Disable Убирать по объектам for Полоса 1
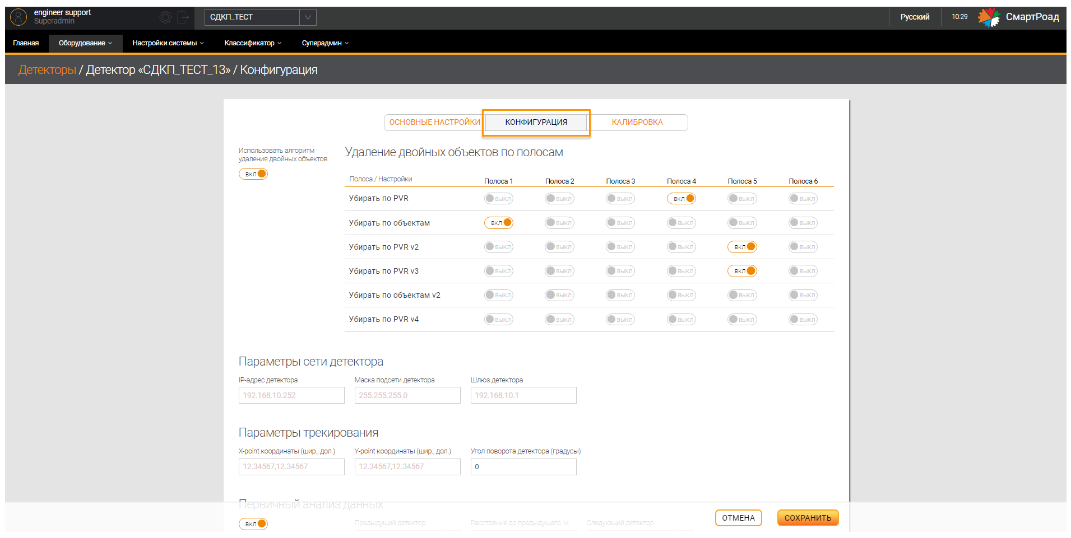This screenshot has height=538, width=1071. coord(499,223)
